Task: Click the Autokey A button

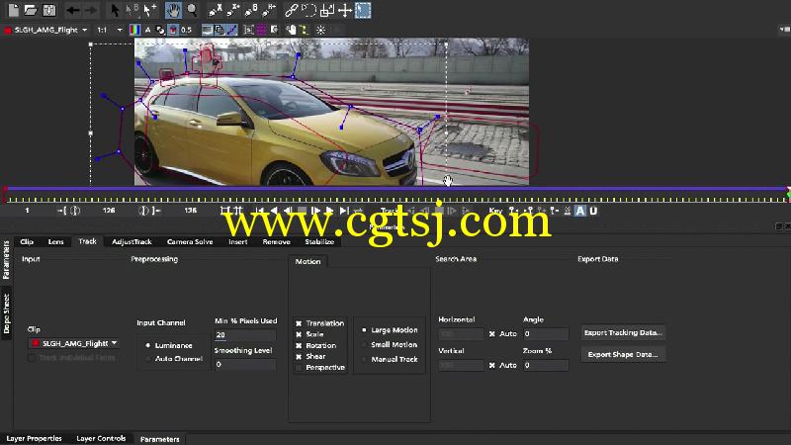Action: click(580, 211)
